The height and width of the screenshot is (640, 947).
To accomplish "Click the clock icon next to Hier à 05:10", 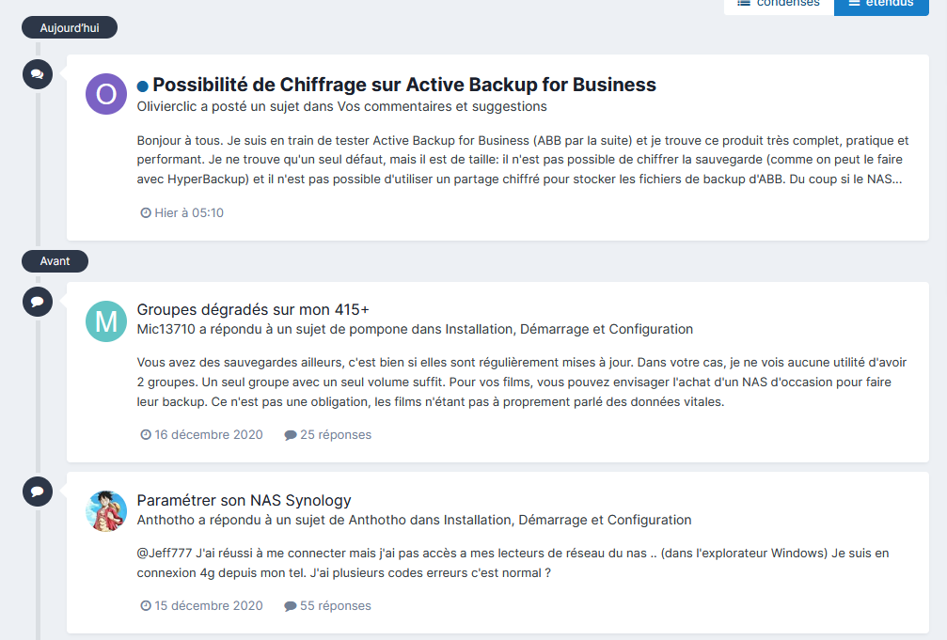I will 146,213.
